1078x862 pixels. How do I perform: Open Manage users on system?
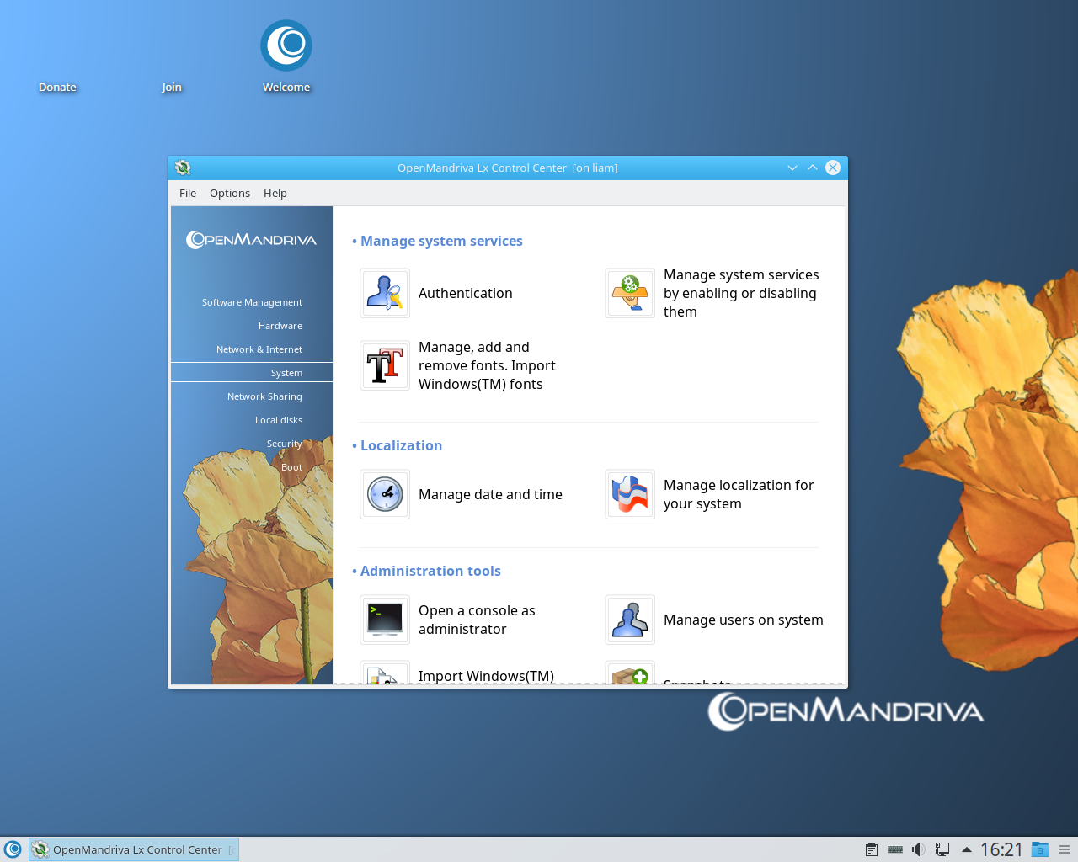tap(630, 620)
